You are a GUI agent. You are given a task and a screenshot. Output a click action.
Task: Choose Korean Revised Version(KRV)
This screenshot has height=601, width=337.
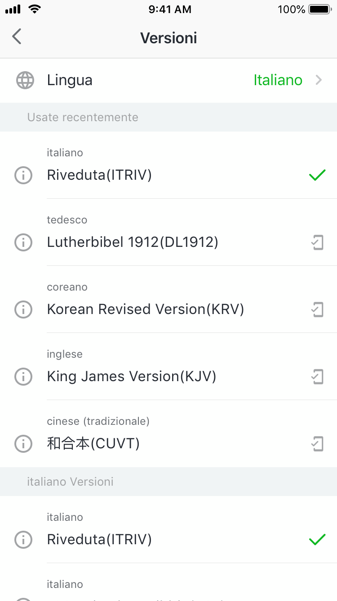point(145,310)
